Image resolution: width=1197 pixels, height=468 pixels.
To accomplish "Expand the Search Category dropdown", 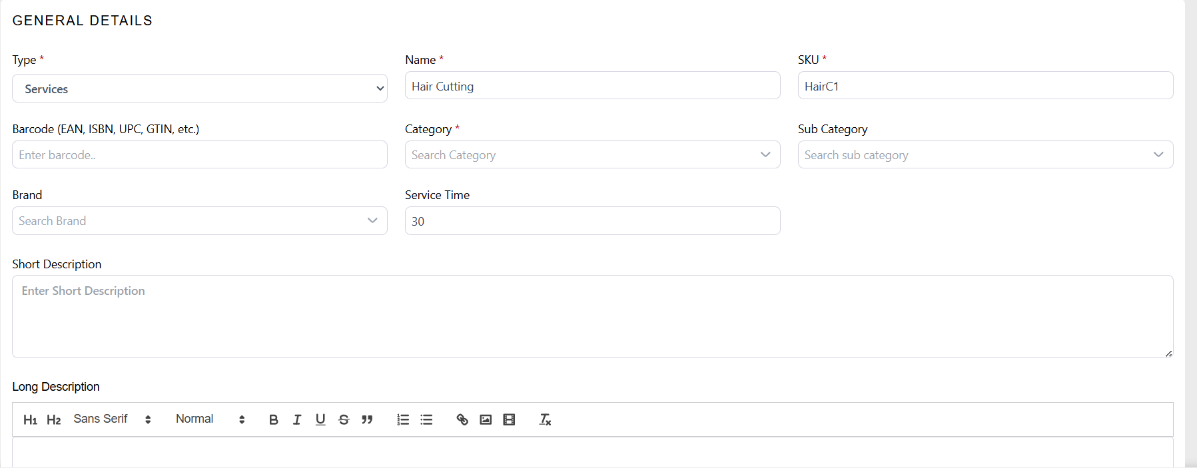I will point(592,154).
